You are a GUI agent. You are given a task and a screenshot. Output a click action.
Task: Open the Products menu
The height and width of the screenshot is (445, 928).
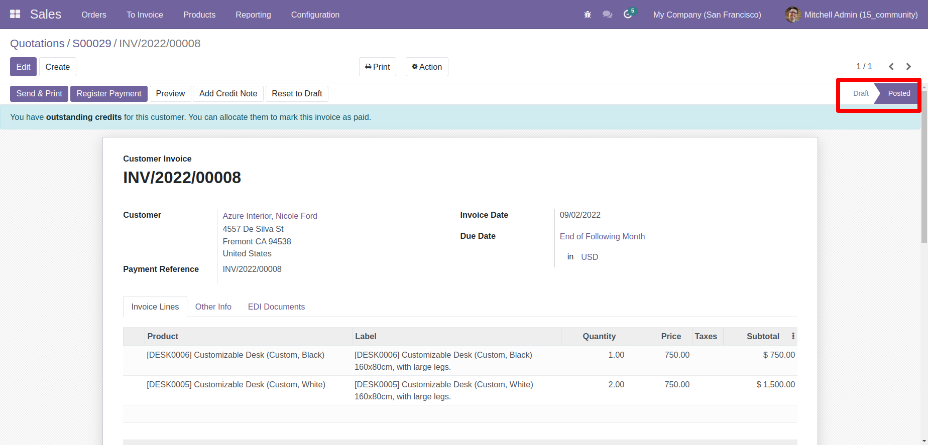coord(199,15)
